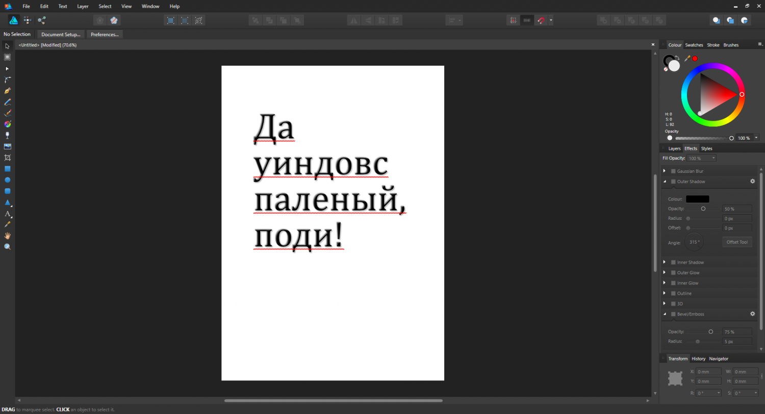Viewport: 765px width, 414px height.
Task: Click the Preferences button
Action: [105, 35]
